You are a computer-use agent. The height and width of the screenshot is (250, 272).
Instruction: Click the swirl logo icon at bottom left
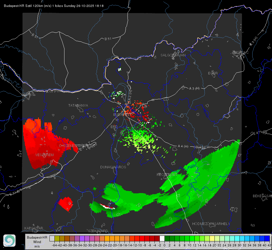(9, 241)
